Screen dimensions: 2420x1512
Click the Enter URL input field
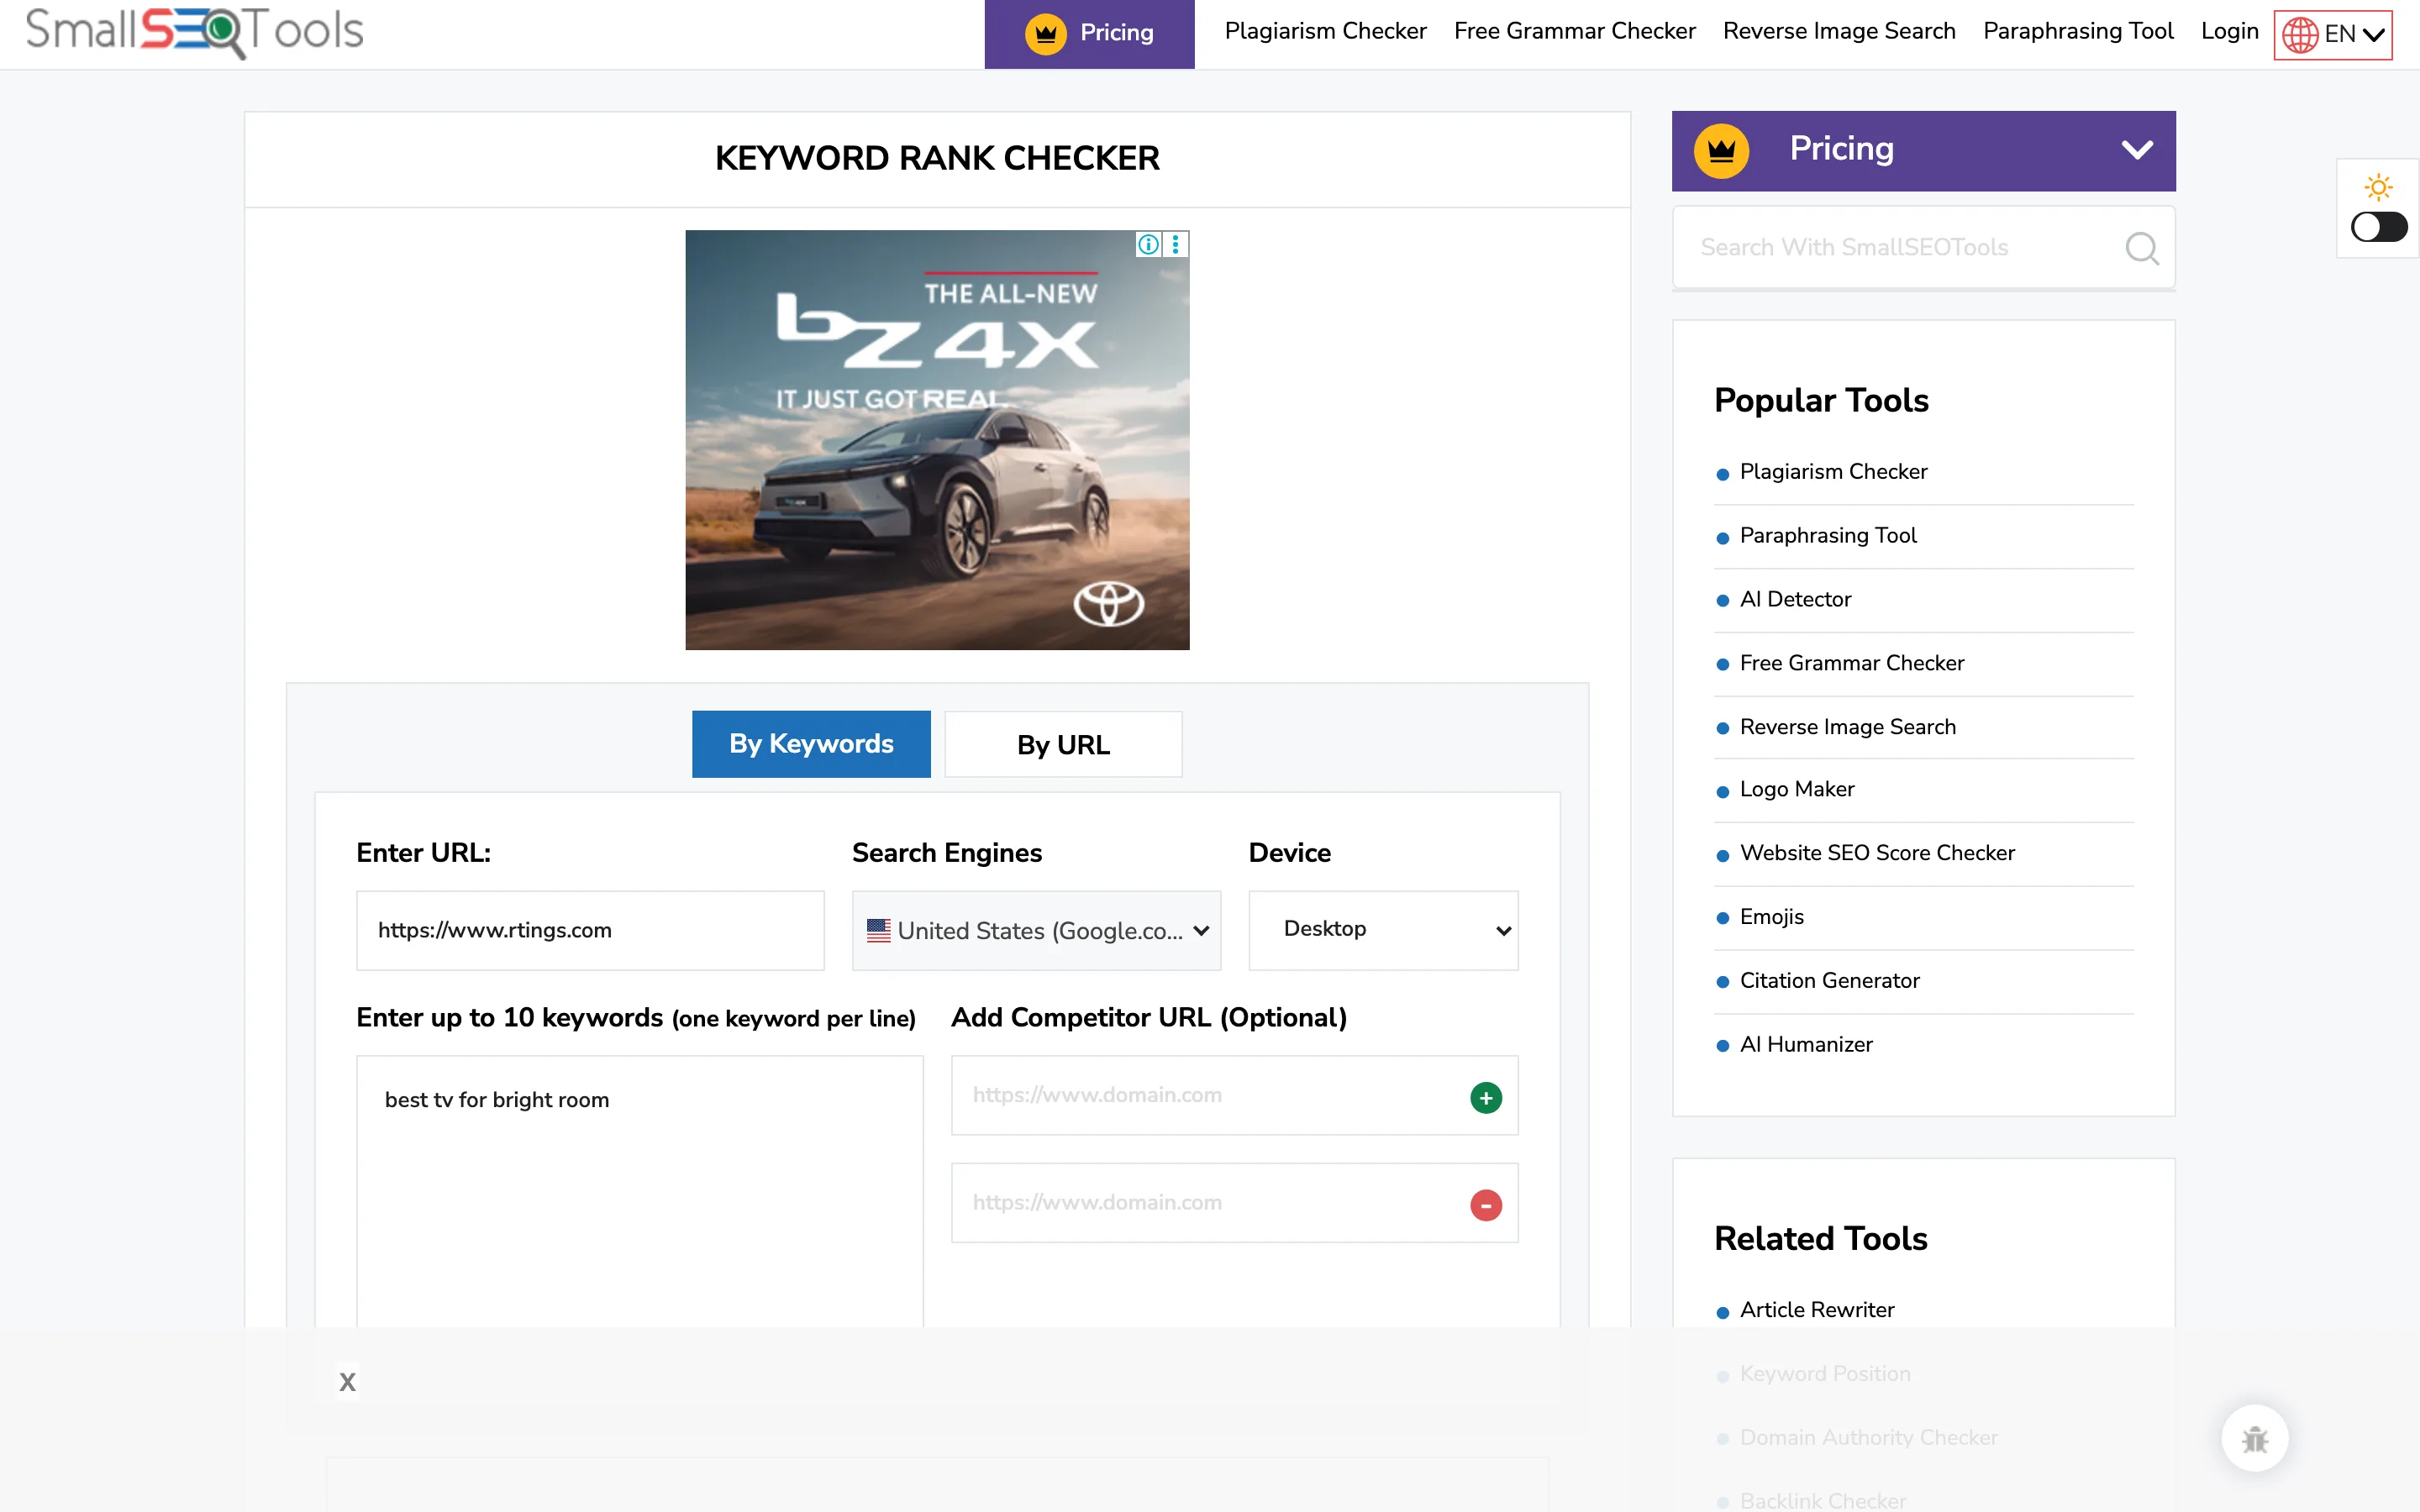(x=590, y=931)
